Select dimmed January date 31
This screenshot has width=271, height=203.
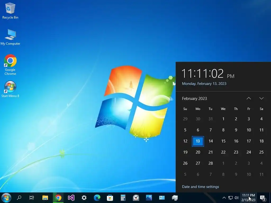coord(211,119)
